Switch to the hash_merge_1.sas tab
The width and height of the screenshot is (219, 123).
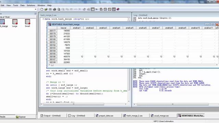point(136,115)
